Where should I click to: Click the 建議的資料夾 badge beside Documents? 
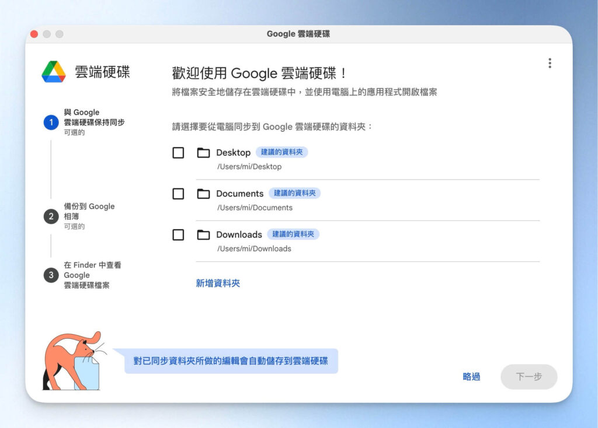click(294, 193)
